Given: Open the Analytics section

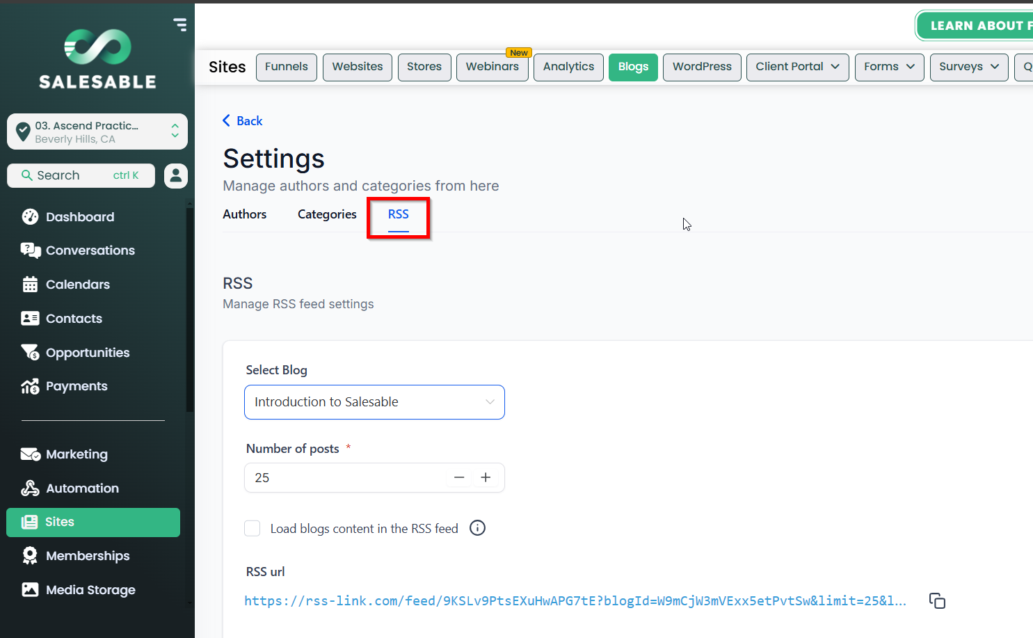Looking at the screenshot, I should (568, 67).
